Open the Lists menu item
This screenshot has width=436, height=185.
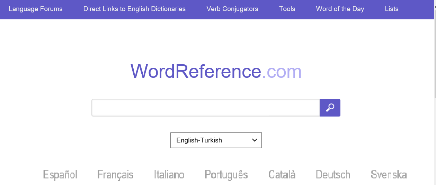point(391,9)
